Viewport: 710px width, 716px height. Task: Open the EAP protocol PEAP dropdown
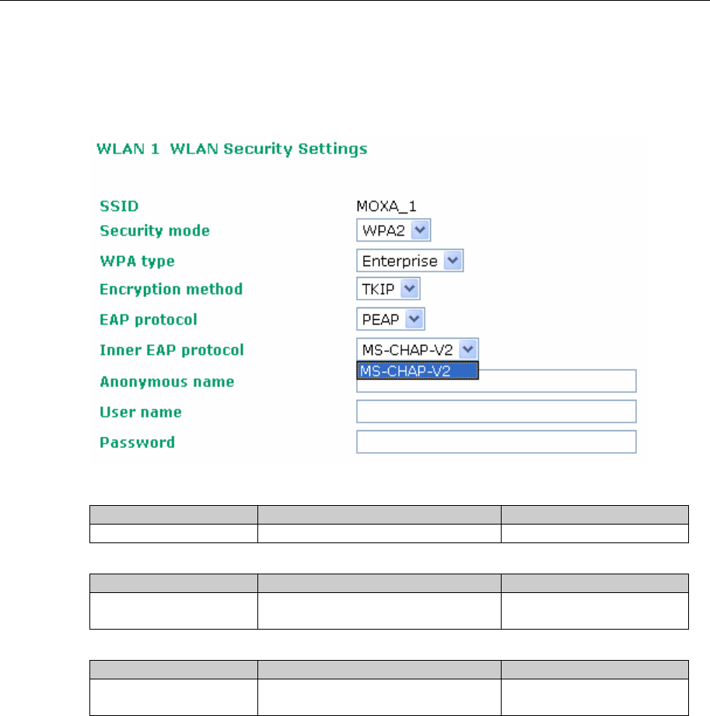pos(390,319)
